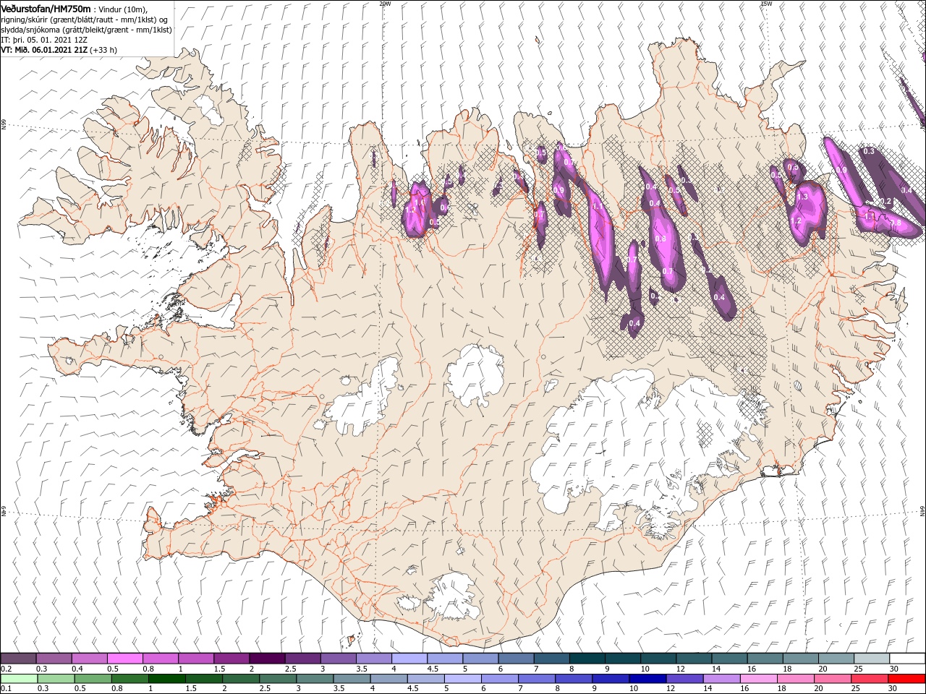The height and width of the screenshot is (694, 926).
Task: Click the '0.1' label under the bottom legend row
Action: coord(5,689)
